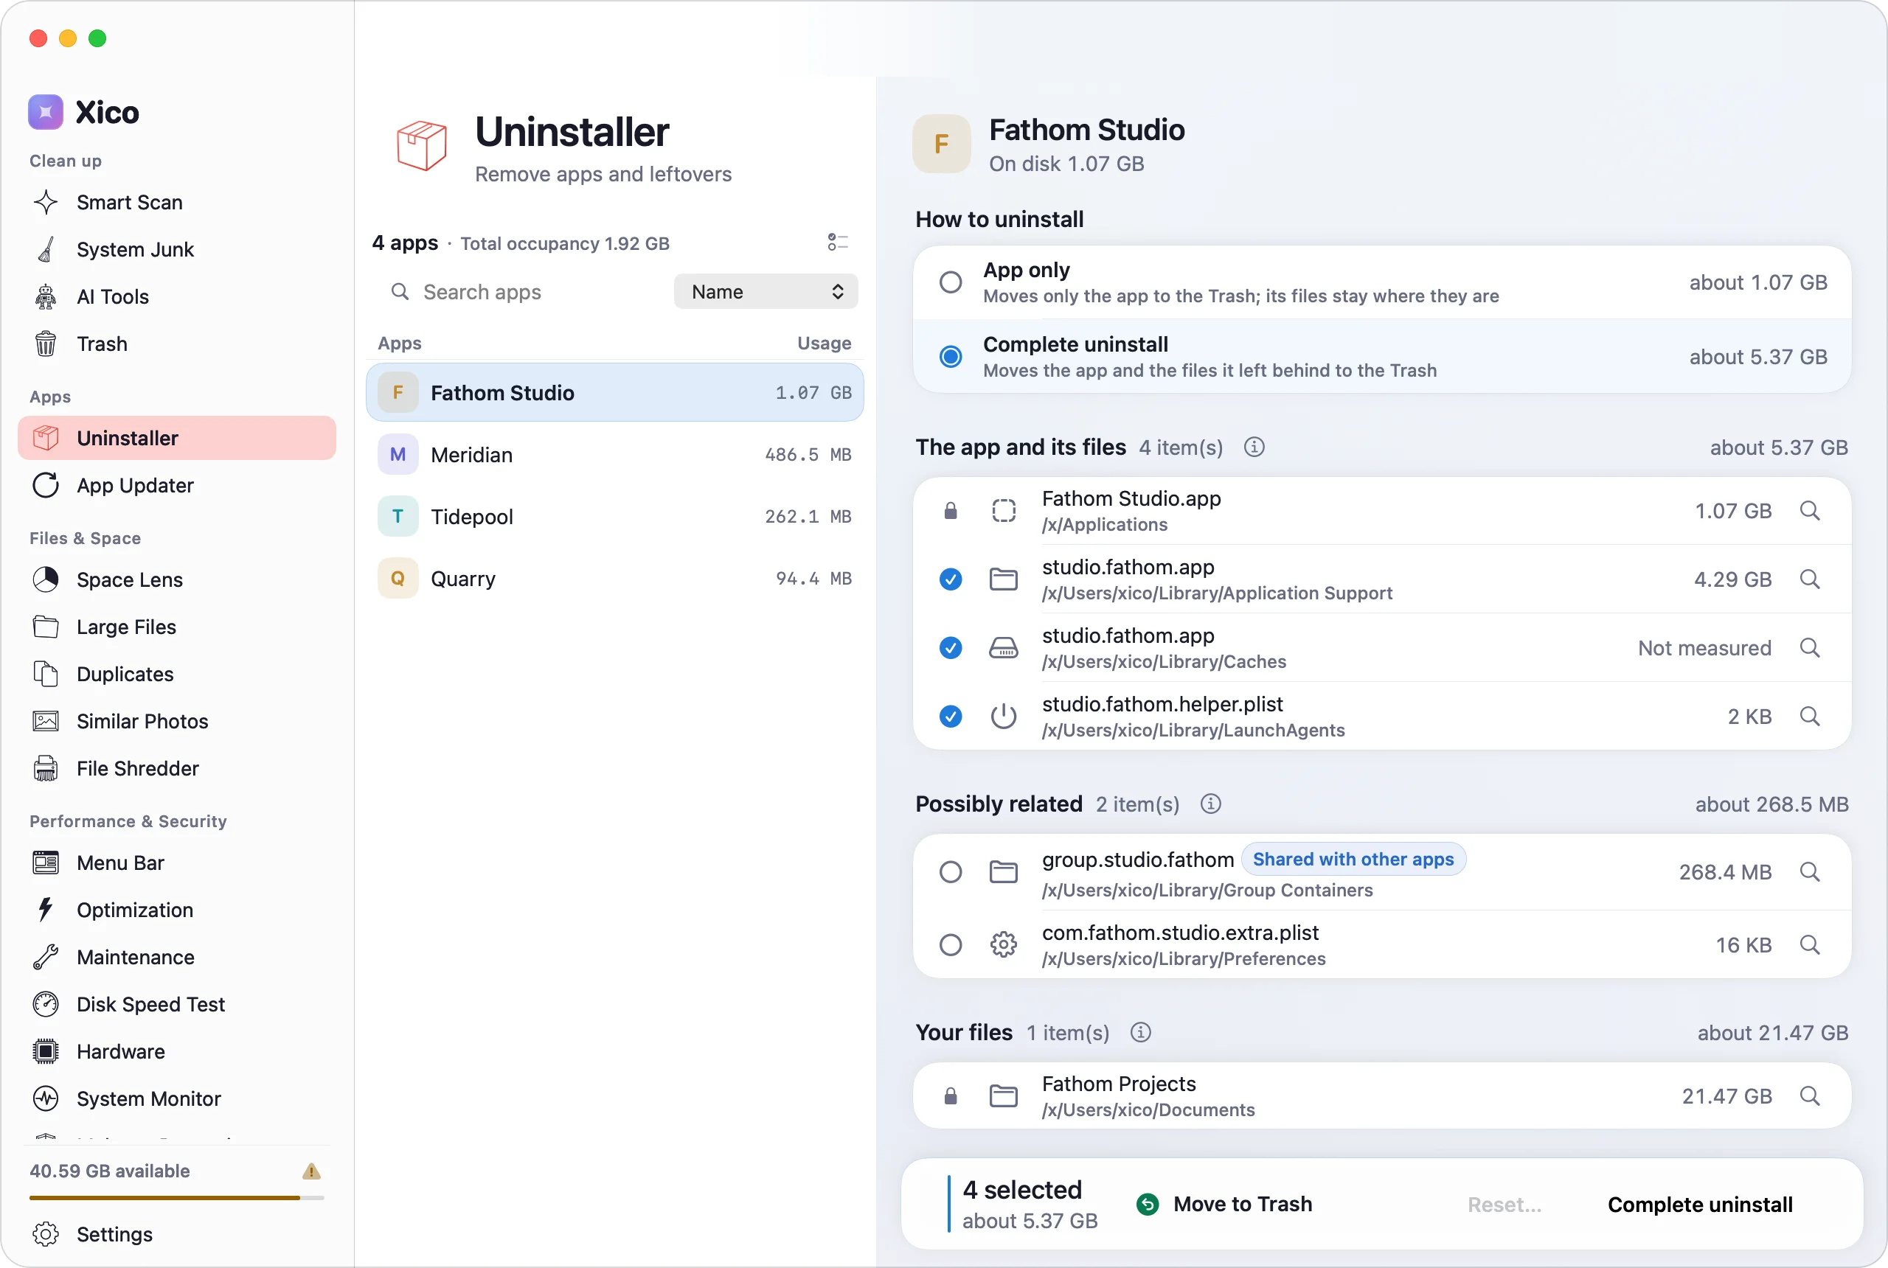This screenshot has height=1268, width=1888.
Task: Click magnifier icon for the Caches row
Action: [1809, 648]
